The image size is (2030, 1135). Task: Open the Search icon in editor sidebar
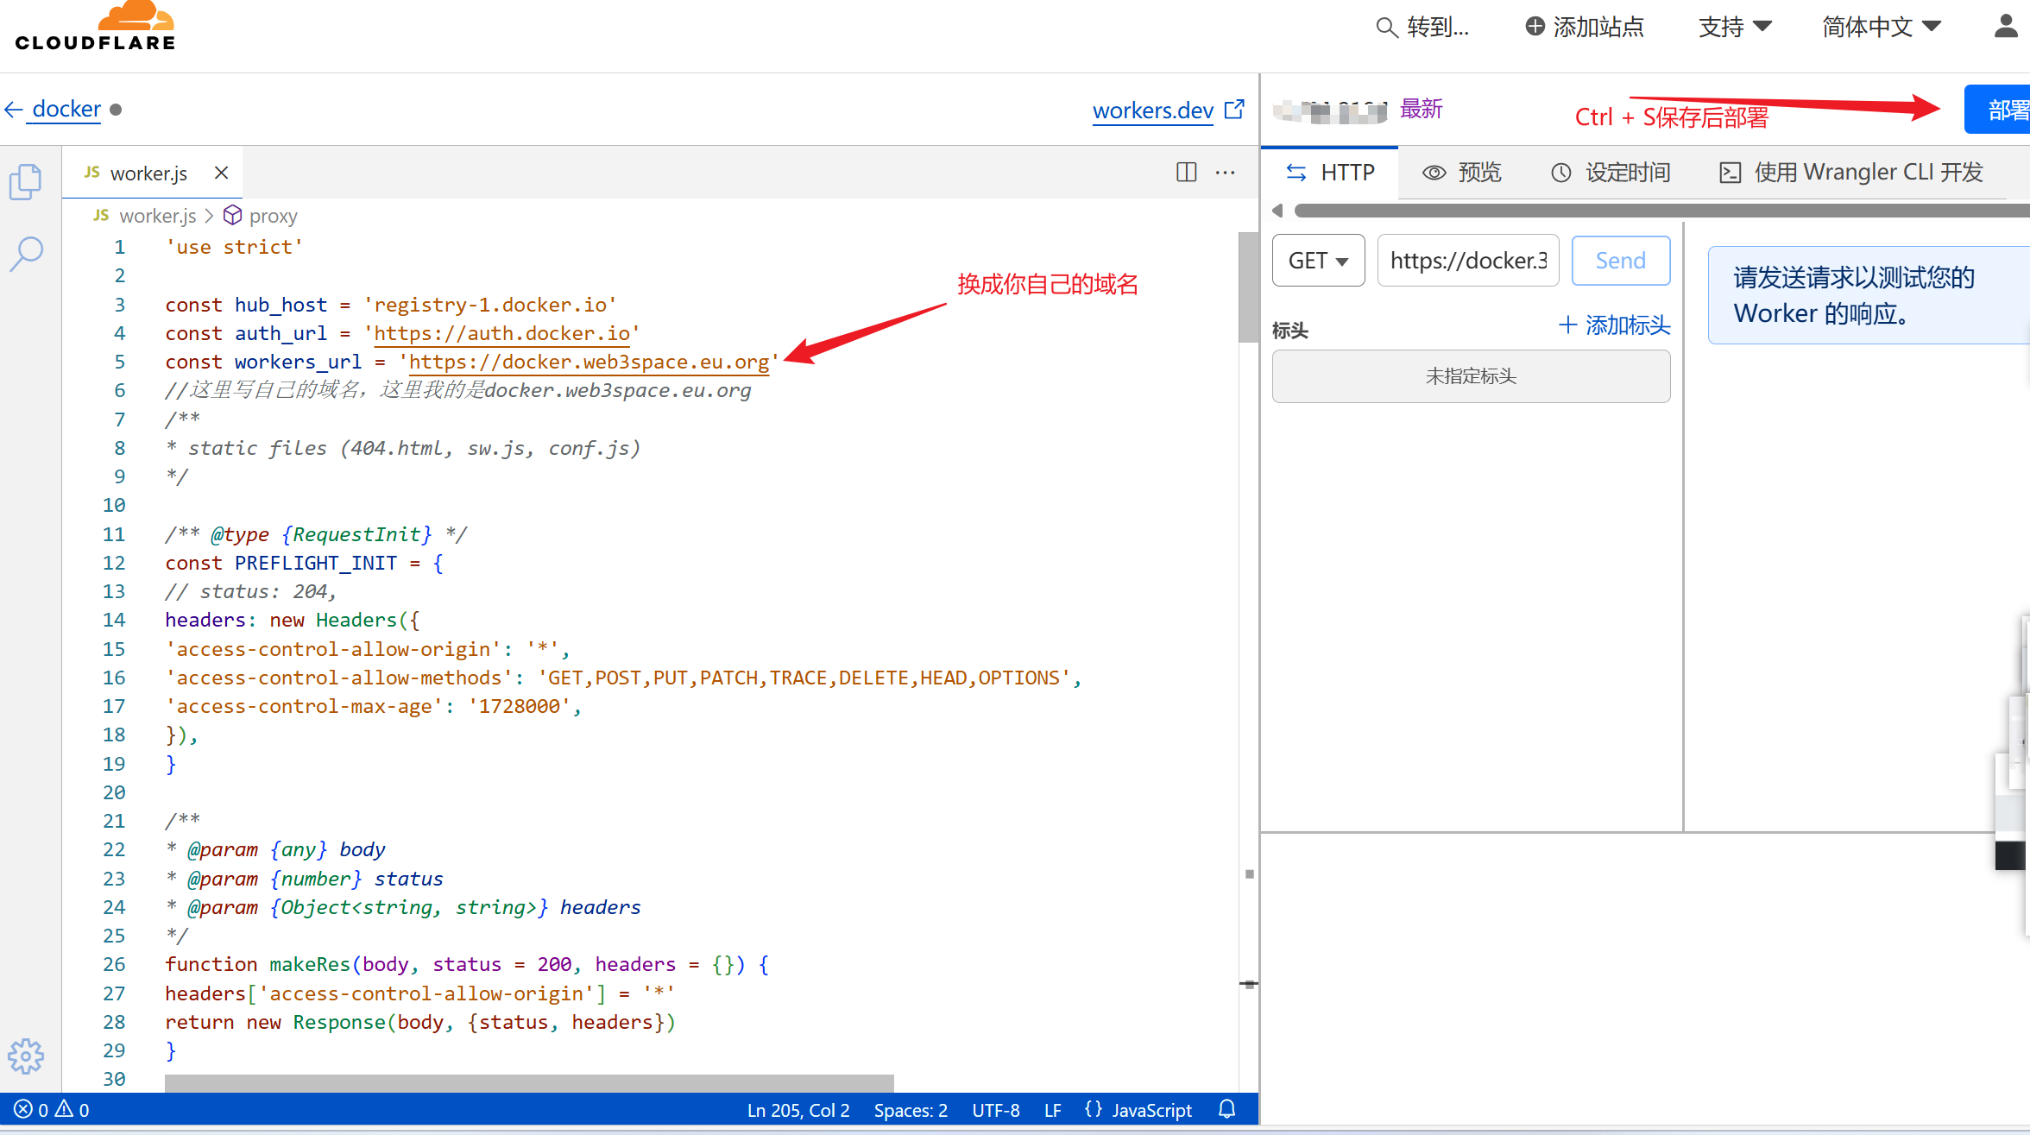click(27, 254)
